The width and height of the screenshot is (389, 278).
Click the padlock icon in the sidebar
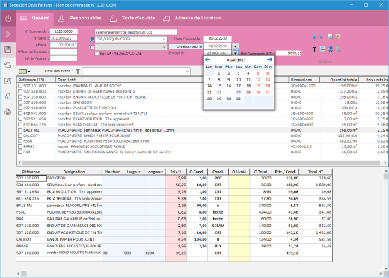pos(8,96)
